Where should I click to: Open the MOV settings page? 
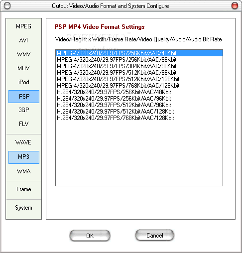pos(23,68)
